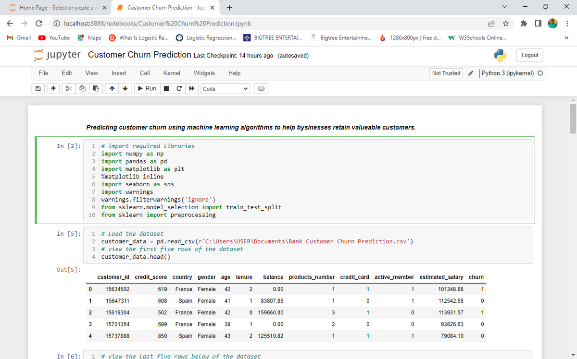Click the estimated_salary column header
This screenshot has width=577, height=359.
pos(441,277)
